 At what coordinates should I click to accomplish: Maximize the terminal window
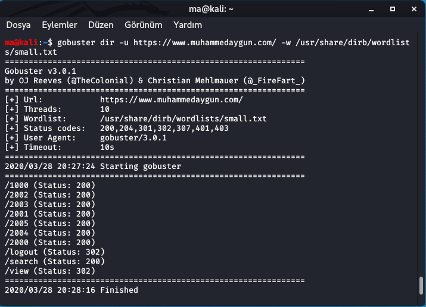[x=393, y=9]
